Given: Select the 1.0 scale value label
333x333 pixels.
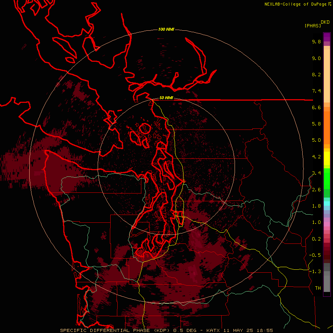Looking at the screenshot, I should (x=316, y=222).
